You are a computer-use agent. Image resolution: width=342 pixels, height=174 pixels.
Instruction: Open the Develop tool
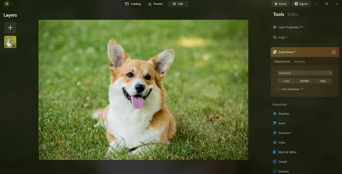[x=284, y=113]
